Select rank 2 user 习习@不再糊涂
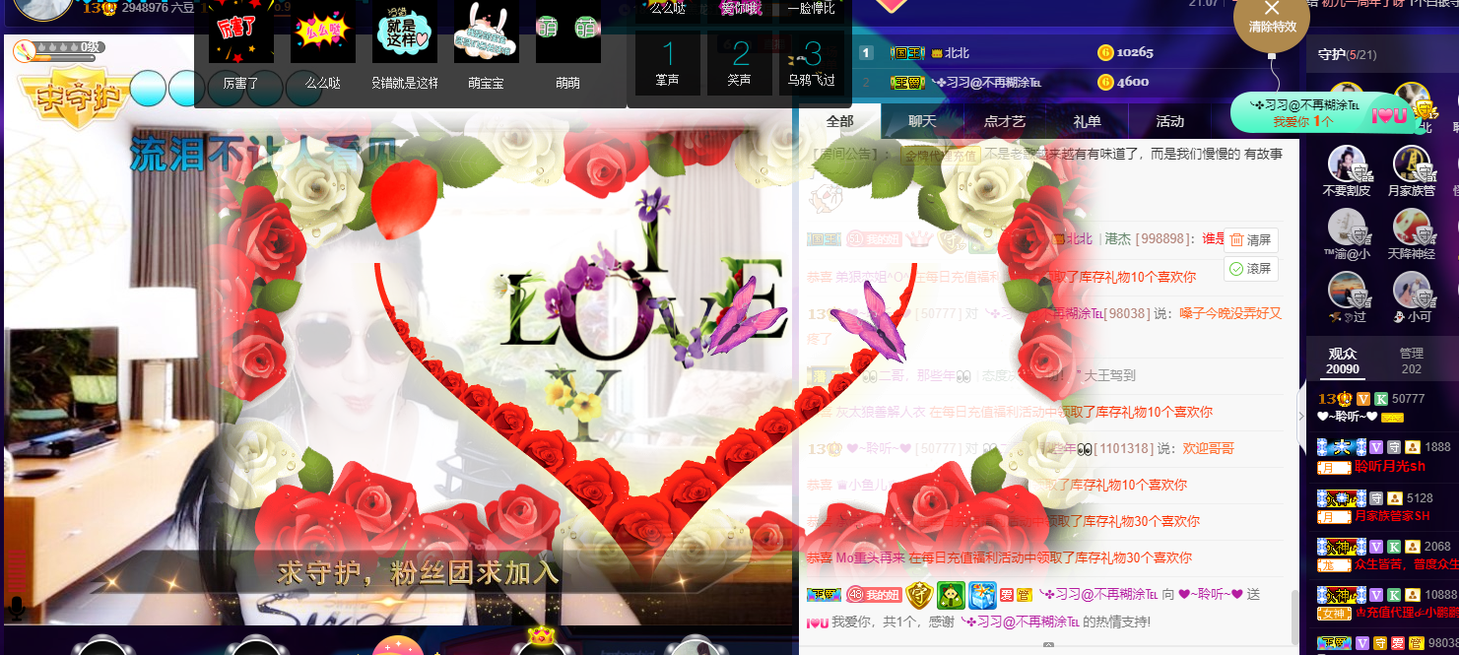Screen dimensions: 1459x655 click(986, 82)
